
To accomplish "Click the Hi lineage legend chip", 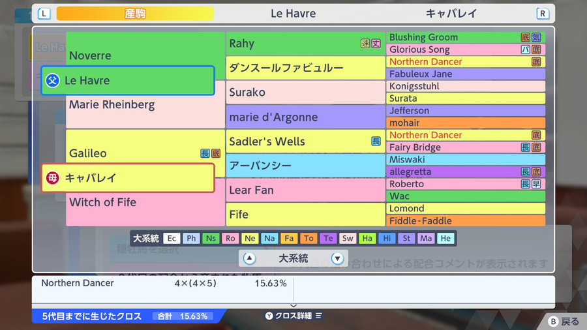I will tap(387, 238).
